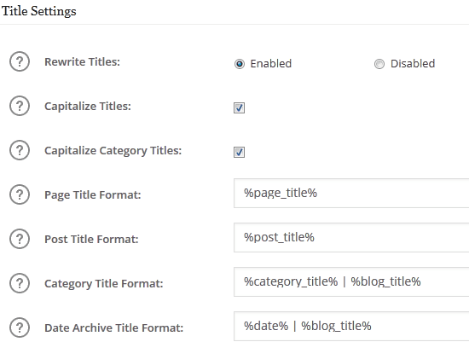The height and width of the screenshot is (342, 469).
Task: Click help icon beside Post Title Format
Action: pyautogui.click(x=20, y=239)
